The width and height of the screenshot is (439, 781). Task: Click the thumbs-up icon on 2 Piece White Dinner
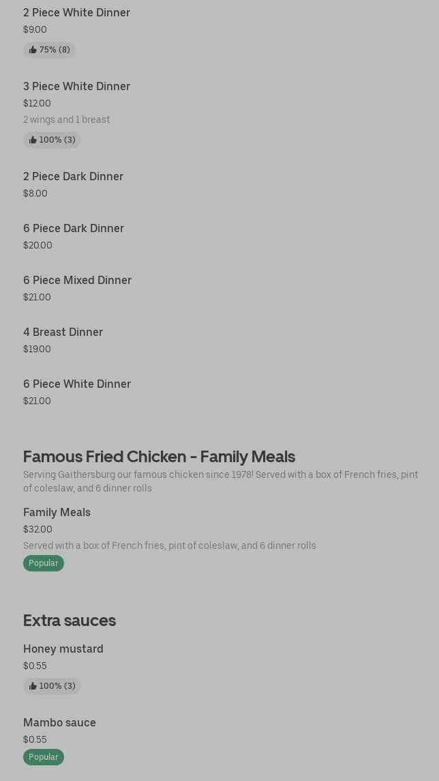(33, 50)
